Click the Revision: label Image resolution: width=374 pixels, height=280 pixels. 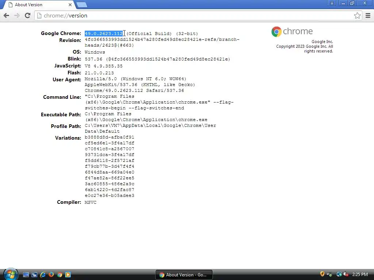click(x=70, y=40)
